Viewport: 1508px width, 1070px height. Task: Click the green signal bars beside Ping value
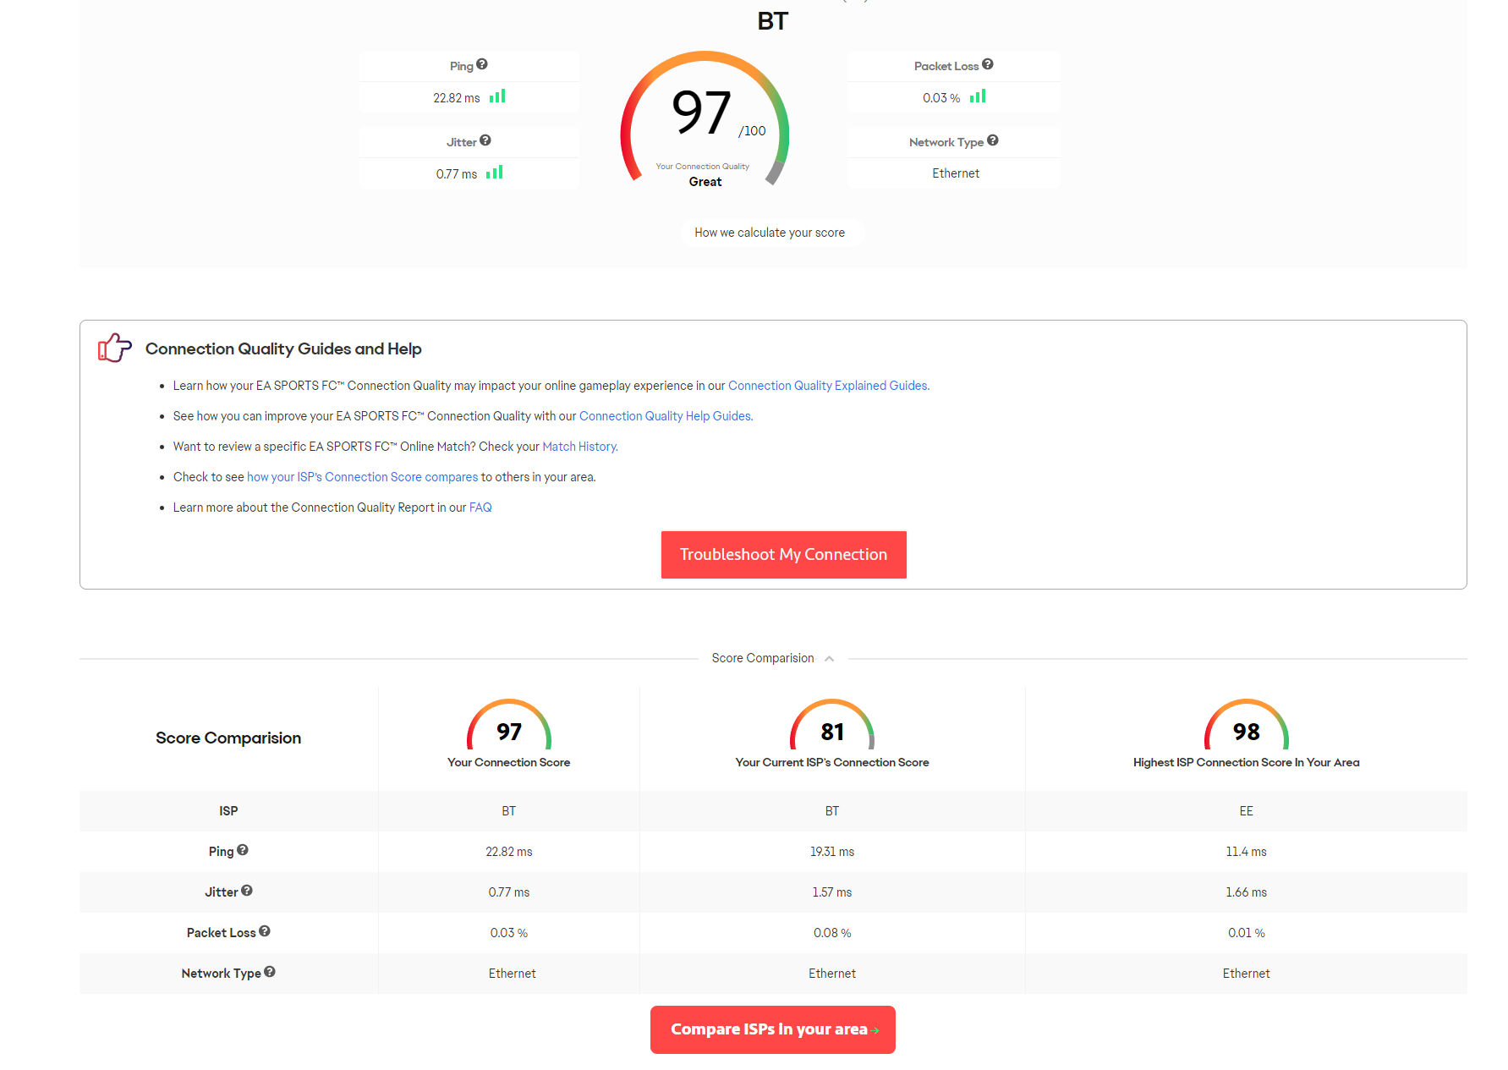[497, 96]
